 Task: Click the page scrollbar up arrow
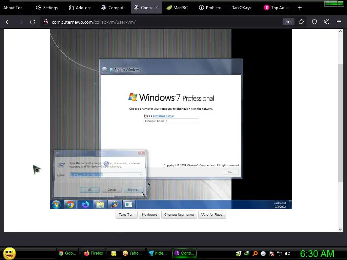340,31
